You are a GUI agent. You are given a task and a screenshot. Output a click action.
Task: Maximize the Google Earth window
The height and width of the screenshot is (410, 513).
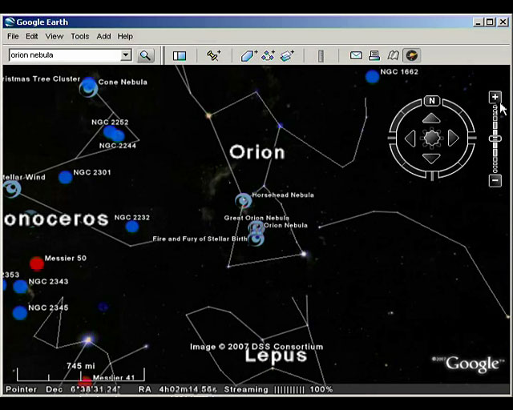[x=490, y=22]
